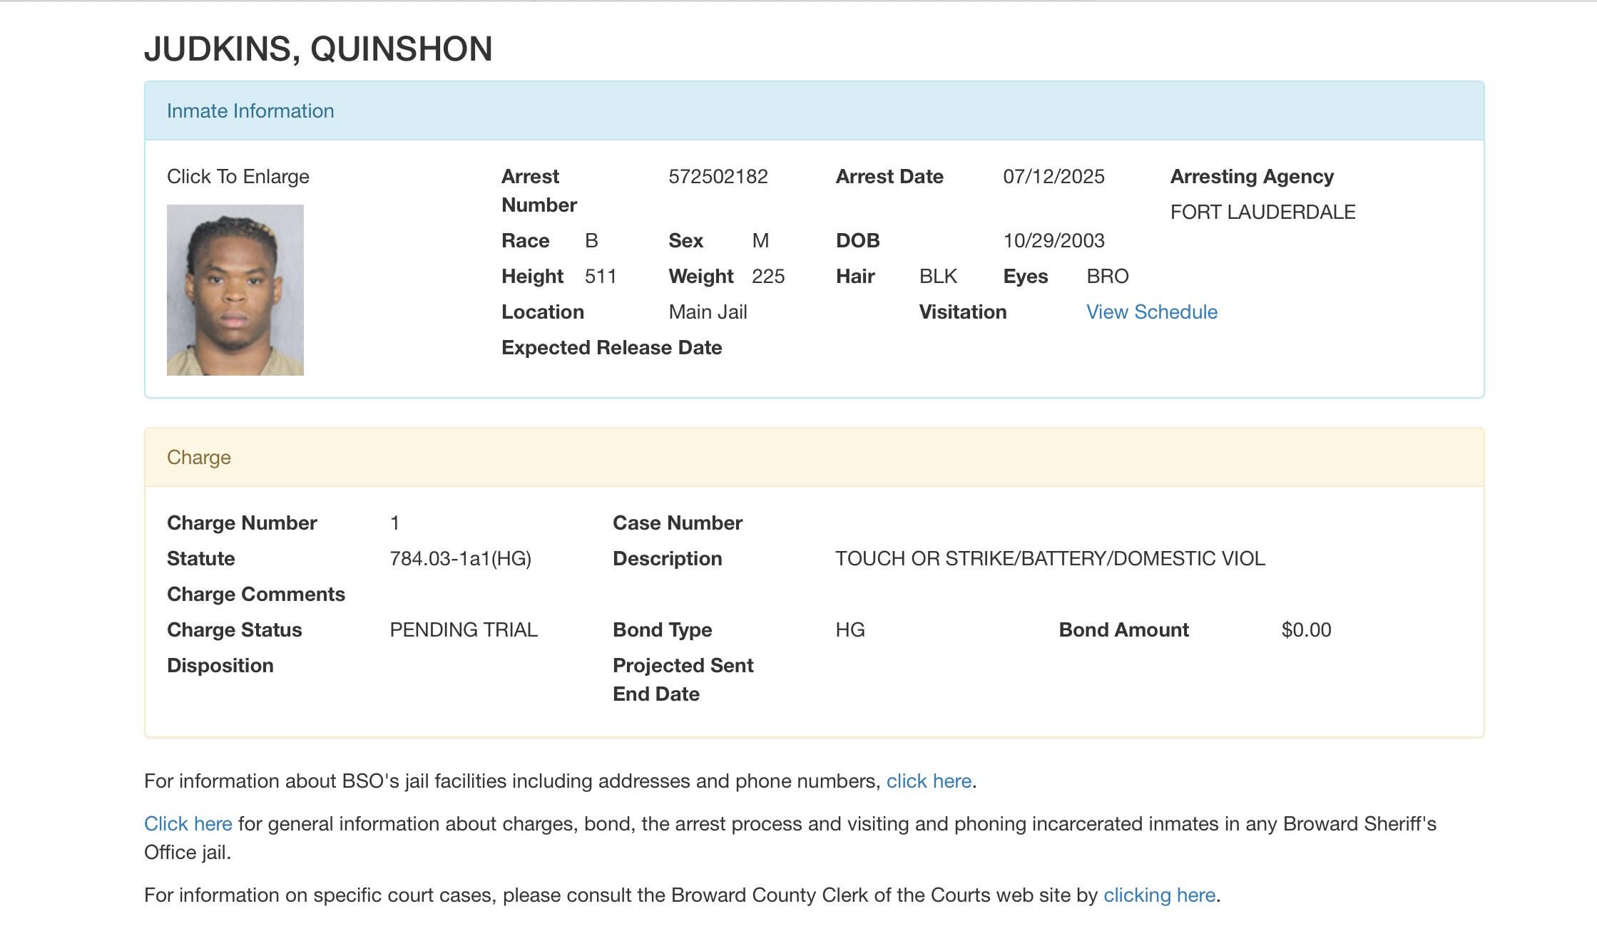Click the 'Click To Enlarge' text
The image size is (1597, 931).
click(238, 177)
